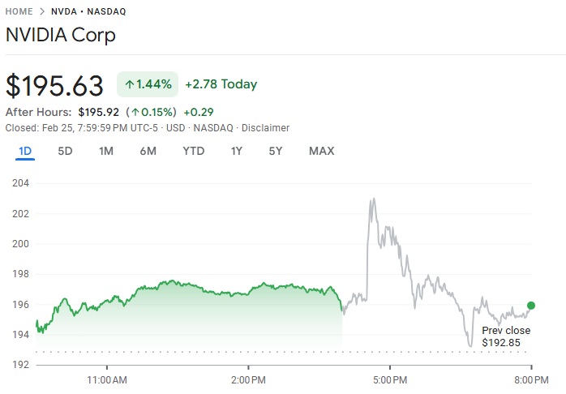The width and height of the screenshot is (566, 394).
Task: Go to the HOME breadcrumb link
Action: coord(19,12)
